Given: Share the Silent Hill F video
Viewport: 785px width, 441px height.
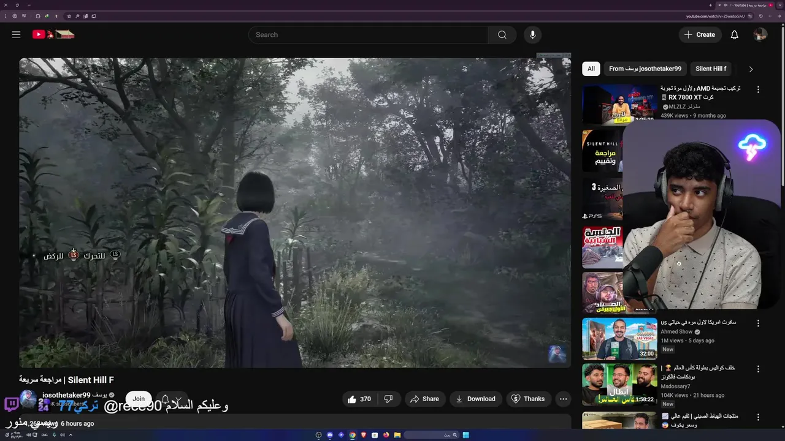Looking at the screenshot, I should click(424, 399).
